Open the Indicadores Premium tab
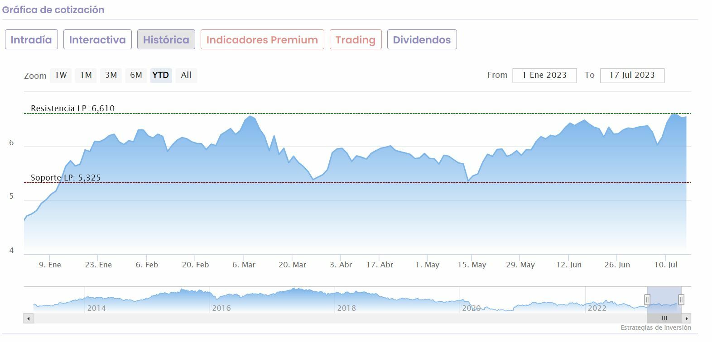Viewport: 712px width, 342px height. 262,40
